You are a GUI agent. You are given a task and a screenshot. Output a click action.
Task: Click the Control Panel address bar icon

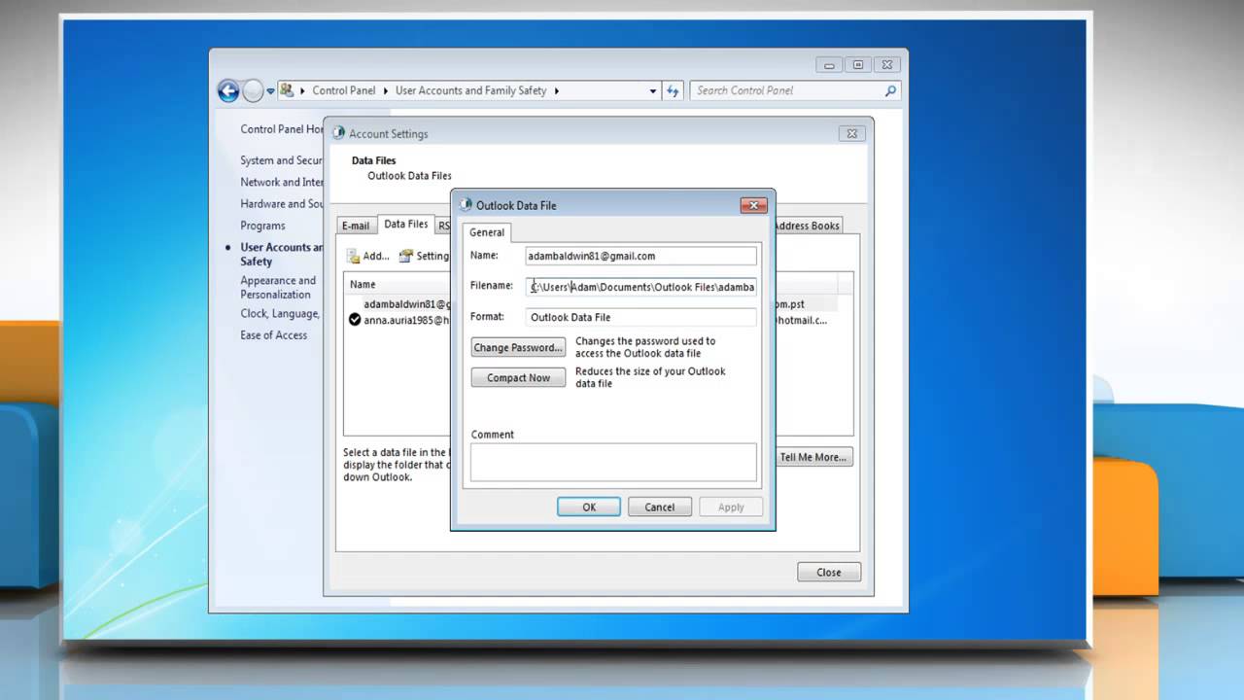click(288, 90)
